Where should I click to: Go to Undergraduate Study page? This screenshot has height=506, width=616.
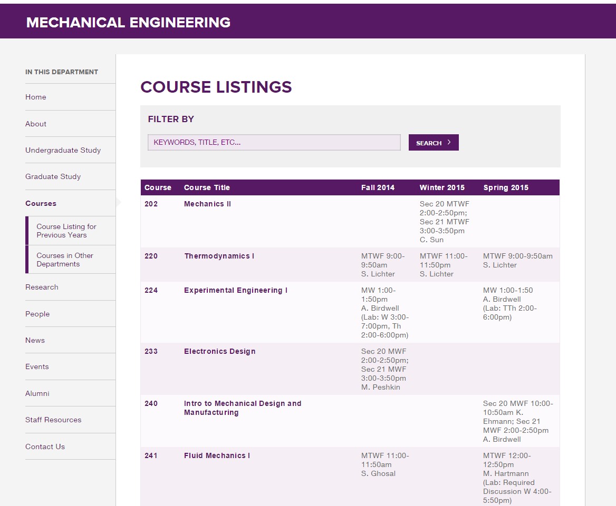[63, 150]
